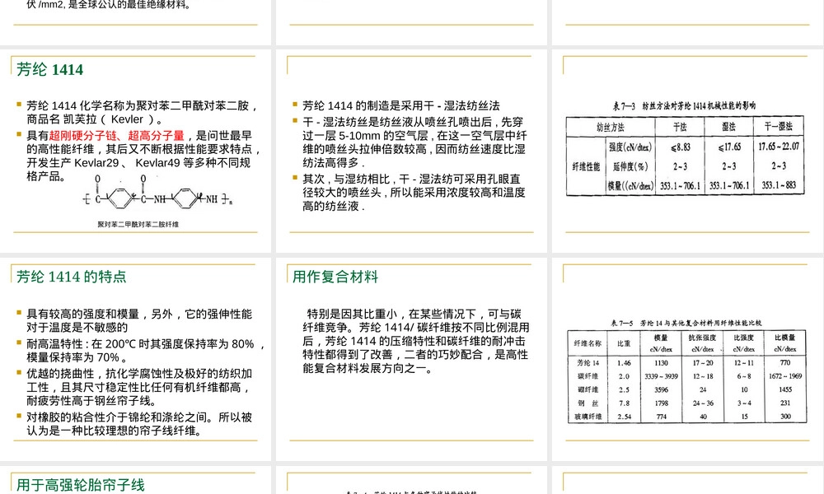Screen dimensions: 824x494
Task: Click the 纤维名称 header in table 7-5
Action: point(588,343)
